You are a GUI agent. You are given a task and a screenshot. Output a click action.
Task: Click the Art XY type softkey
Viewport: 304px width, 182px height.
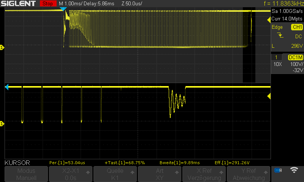(159, 174)
